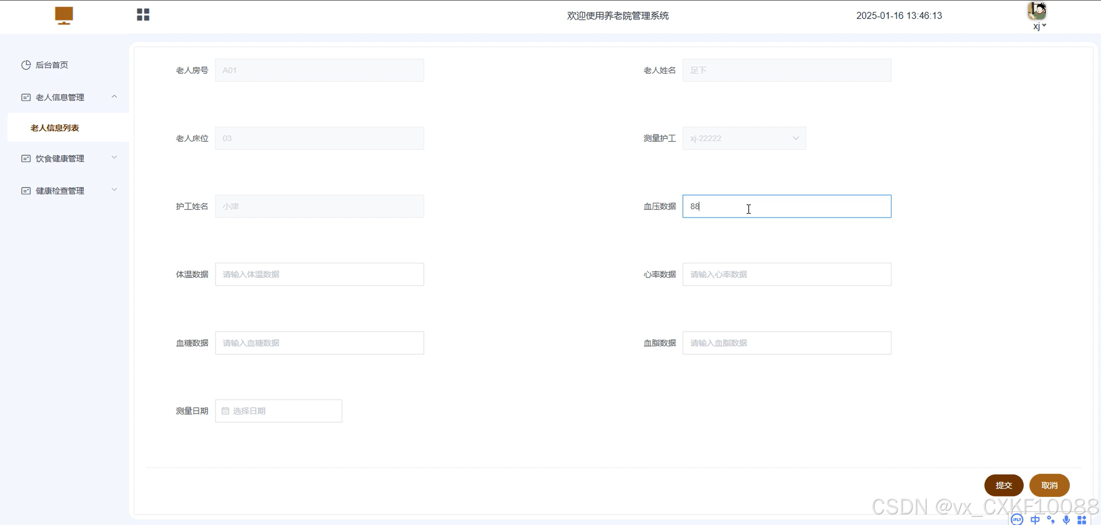Screen dimensions: 1101x525
Task: Collapse the 老人信息管理 menu chevron
Action: point(114,97)
